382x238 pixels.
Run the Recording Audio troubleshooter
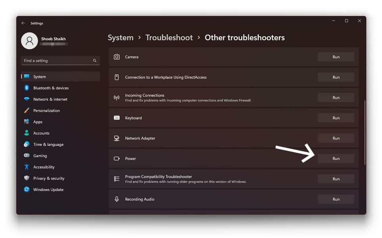pyautogui.click(x=336, y=199)
